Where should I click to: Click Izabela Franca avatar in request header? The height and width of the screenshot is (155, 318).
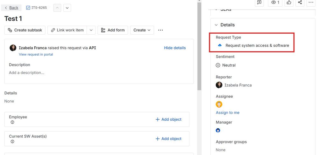[13, 48]
